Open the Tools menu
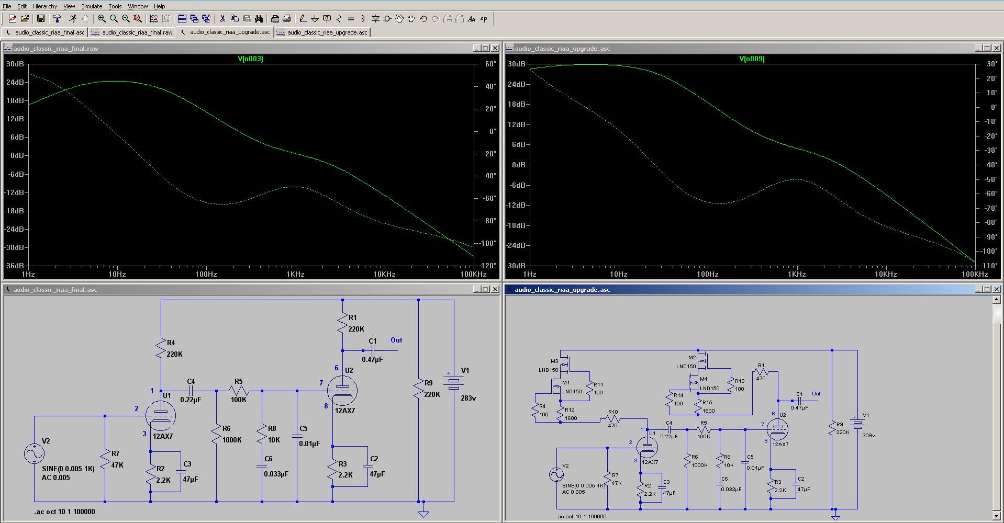Screen dimensions: 1004x523 tap(115, 6)
